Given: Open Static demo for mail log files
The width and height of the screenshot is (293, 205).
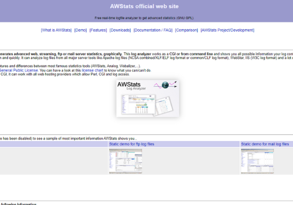Looking at the screenshot, I should [x=265, y=144].
